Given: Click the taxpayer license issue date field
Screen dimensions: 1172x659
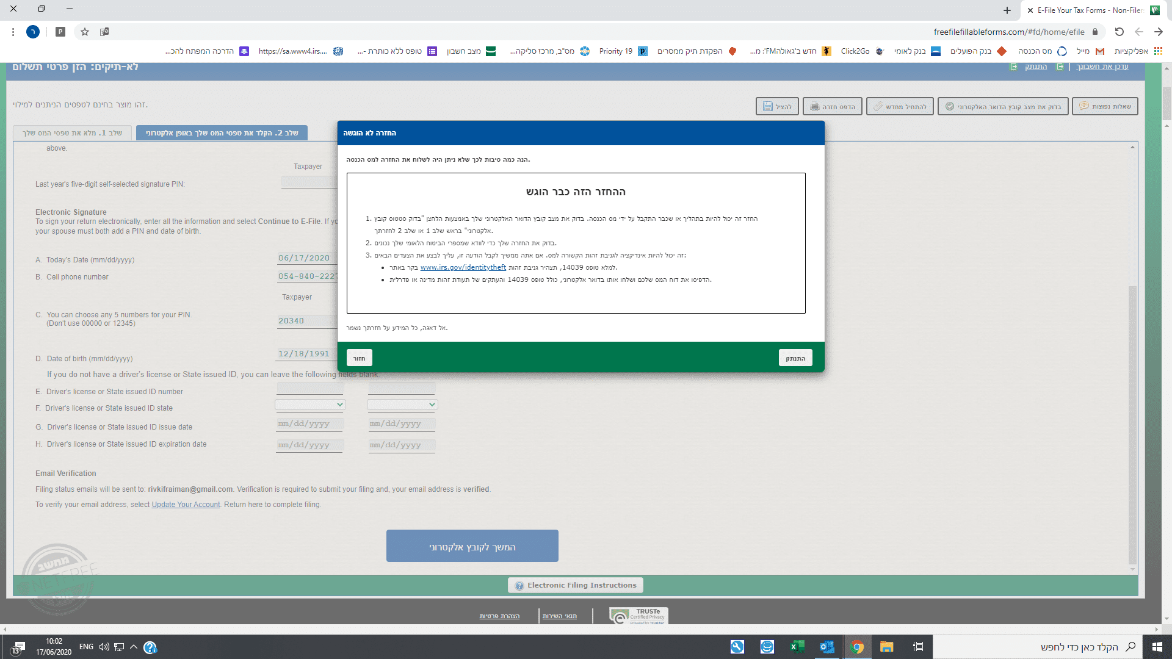Looking at the screenshot, I should 310,424.
